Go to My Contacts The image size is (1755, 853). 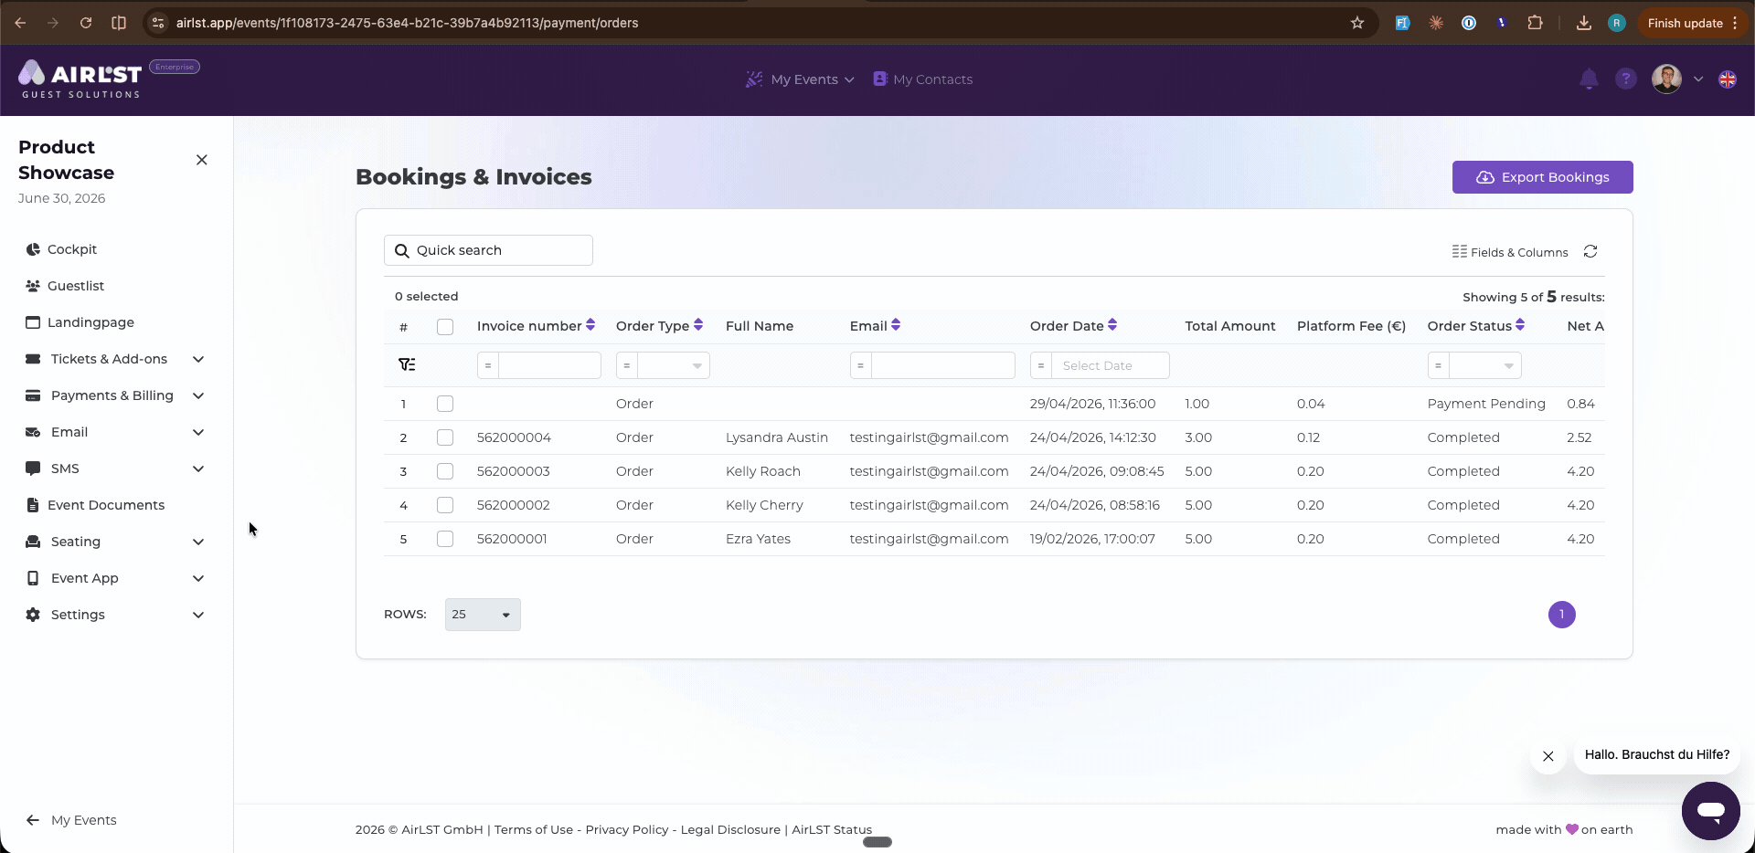(923, 79)
